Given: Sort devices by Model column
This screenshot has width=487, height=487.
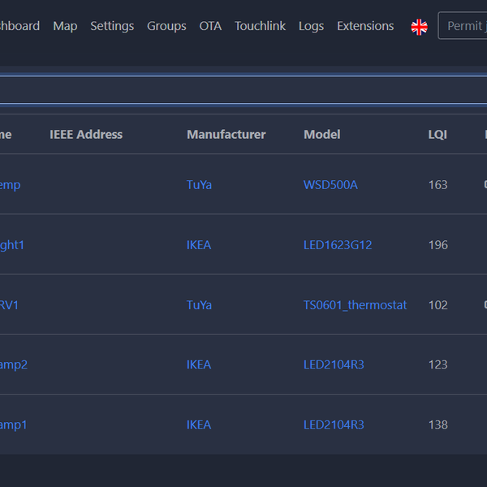Looking at the screenshot, I should tap(321, 135).
